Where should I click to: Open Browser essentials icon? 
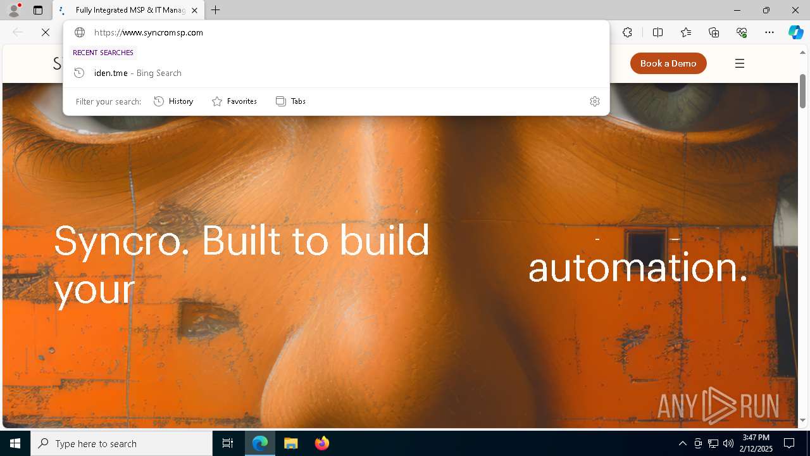pos(742,32)
